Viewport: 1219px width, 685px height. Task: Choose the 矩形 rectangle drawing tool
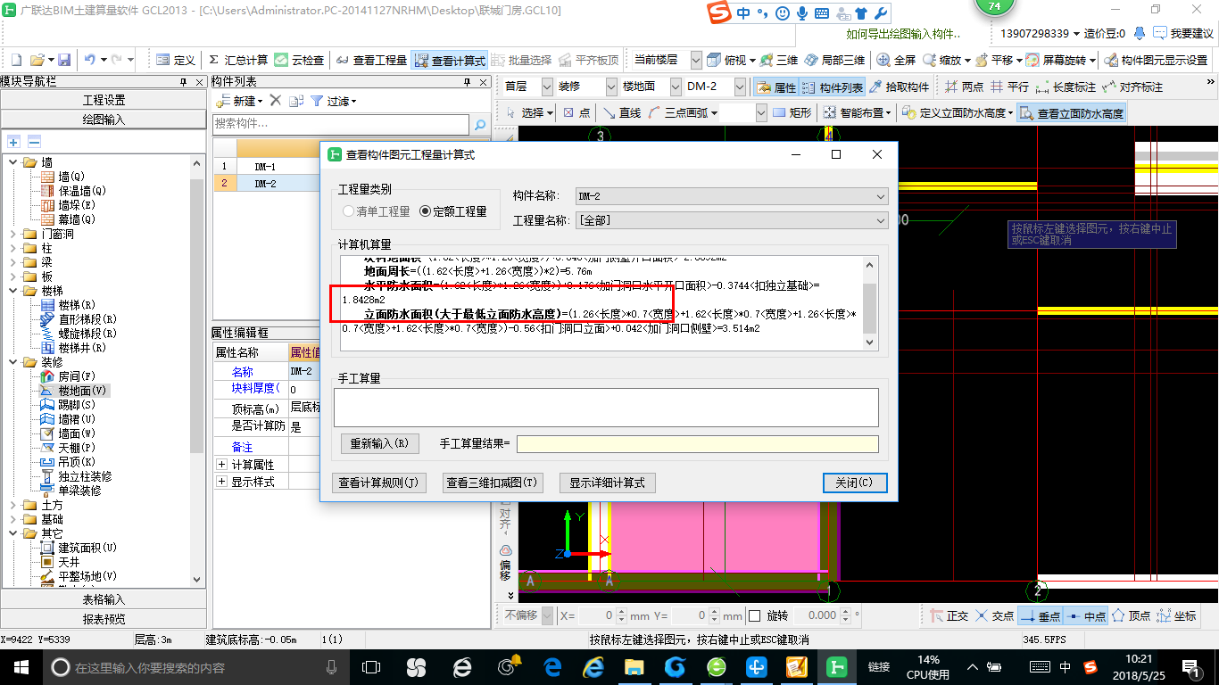tap(792, 113)
